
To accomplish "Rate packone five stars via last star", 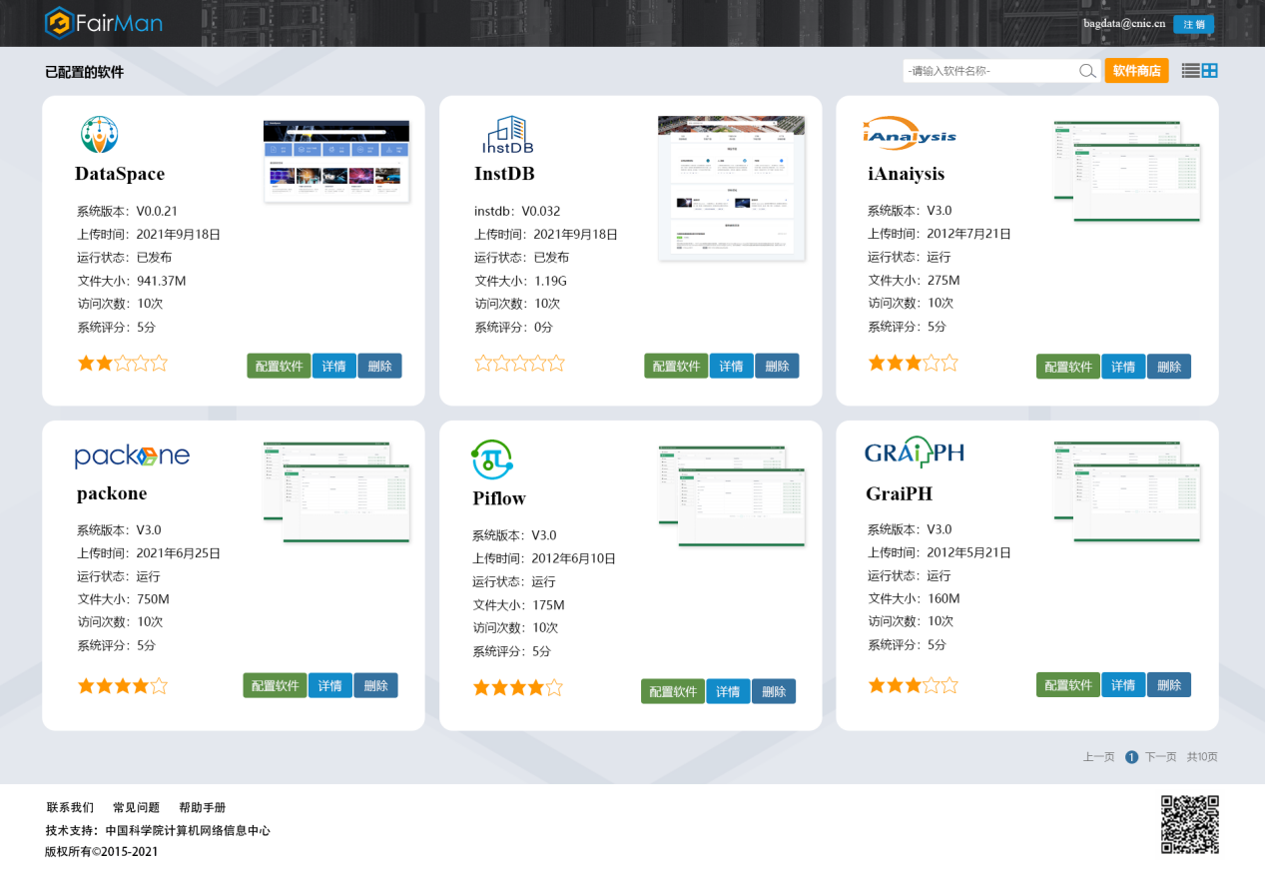I will 158,686.
